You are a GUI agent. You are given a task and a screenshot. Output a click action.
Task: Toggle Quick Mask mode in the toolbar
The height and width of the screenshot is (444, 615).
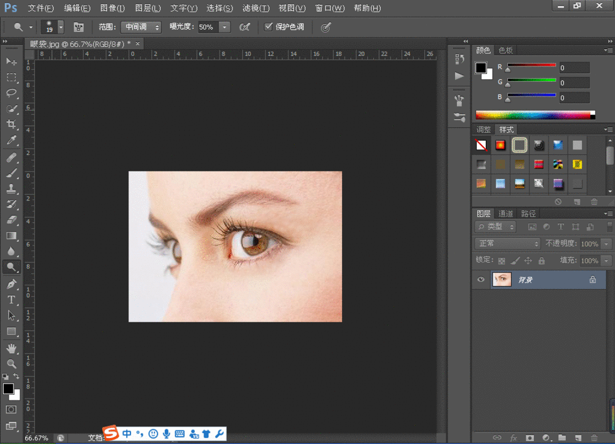(x=11, y=410)
